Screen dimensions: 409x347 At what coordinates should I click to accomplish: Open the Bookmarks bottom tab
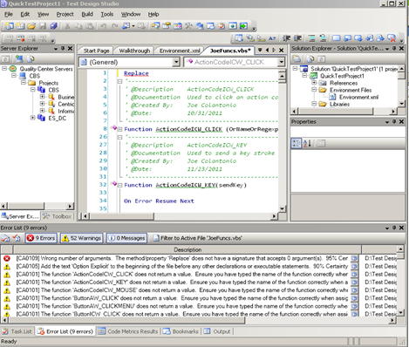181,331
